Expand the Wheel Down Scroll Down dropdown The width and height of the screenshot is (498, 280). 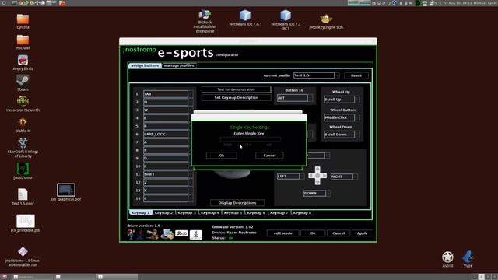357,135
